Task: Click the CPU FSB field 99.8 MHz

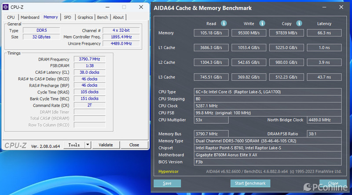Action: [x=268, y=113]
